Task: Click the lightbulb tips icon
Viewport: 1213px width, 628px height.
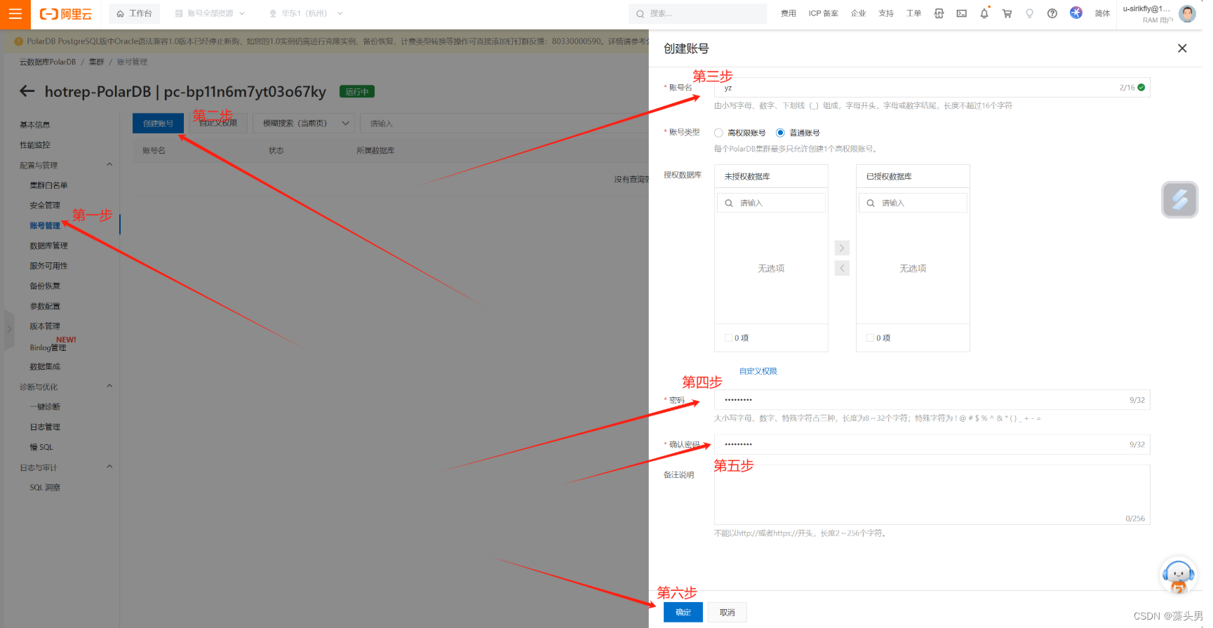Action: click(1030, 13)
